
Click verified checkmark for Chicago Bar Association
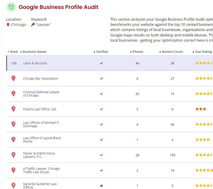[101, 79]
